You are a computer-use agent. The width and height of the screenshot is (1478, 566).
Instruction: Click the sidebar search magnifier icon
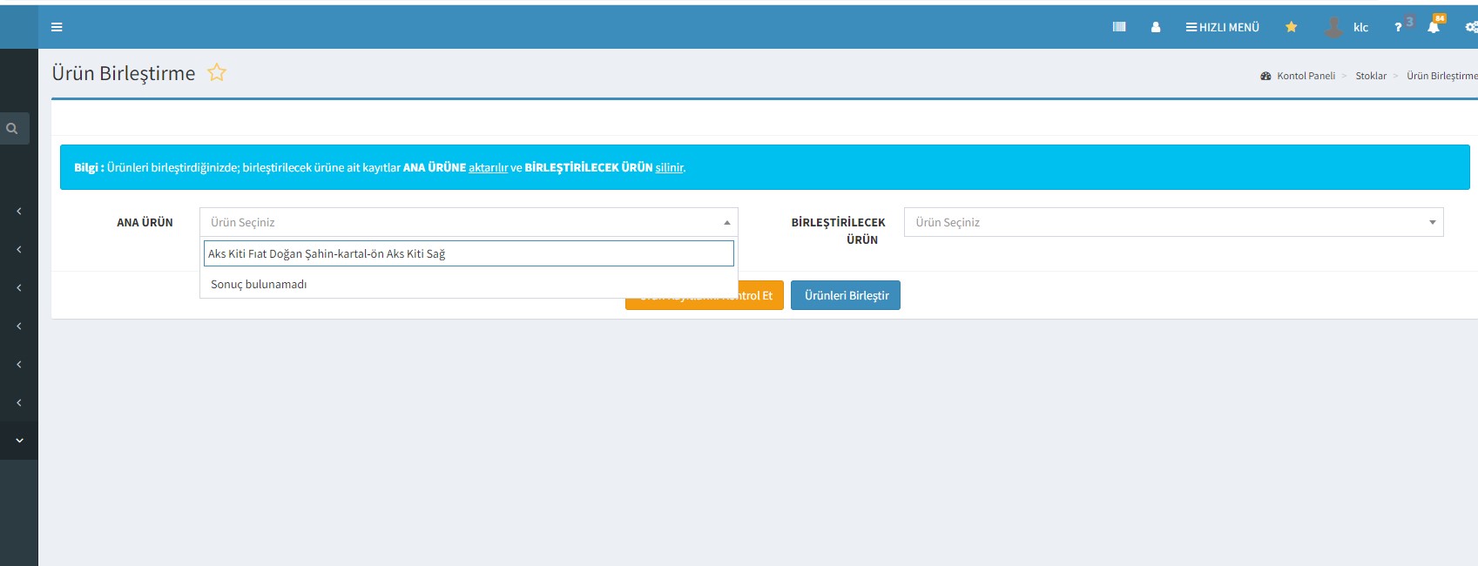tap(12, 129)
